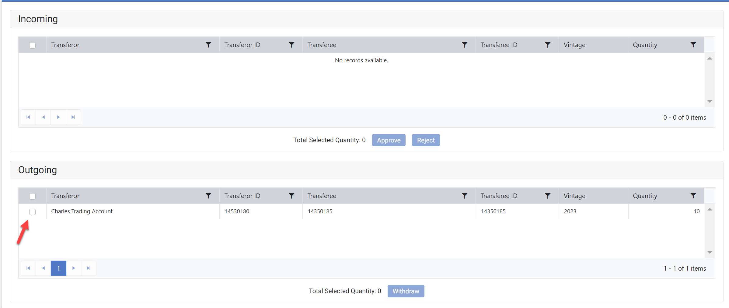Click the Withdraw button
Viewport: 729px width, 308px height.
[406, 291]
